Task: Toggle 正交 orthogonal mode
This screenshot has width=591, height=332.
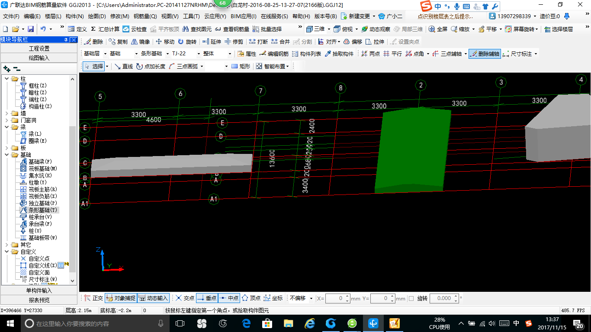Action: point(93,298)
